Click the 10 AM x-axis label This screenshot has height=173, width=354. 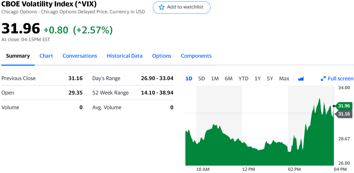[x=203, y=169]
